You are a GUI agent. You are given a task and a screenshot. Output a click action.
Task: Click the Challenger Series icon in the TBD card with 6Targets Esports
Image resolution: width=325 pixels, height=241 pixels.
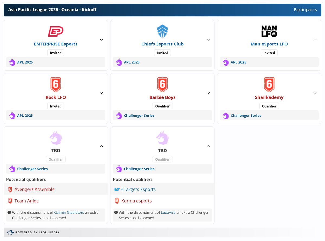click(119, 169)
